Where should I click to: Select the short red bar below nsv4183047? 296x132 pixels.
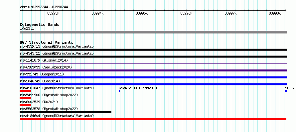click(26, 91)
